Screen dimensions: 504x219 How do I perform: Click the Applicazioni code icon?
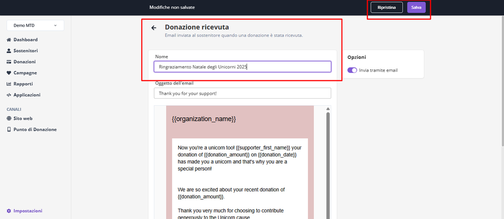(x=9, y=95)
